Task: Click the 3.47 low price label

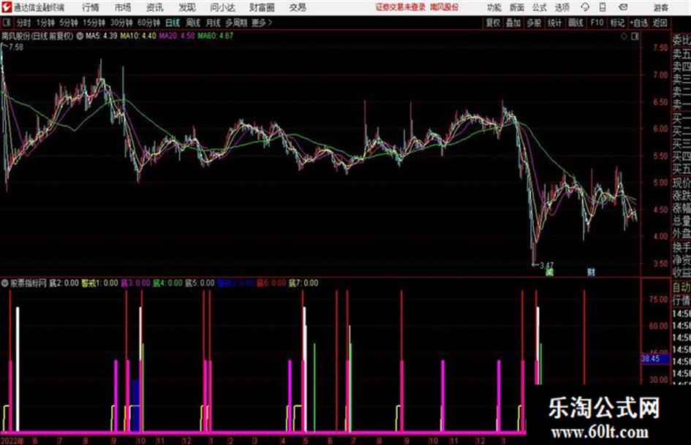Action: (x=546, y=265)
